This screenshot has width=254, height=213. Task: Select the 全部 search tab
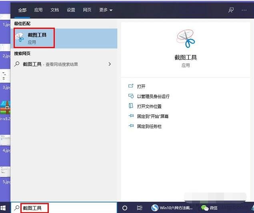(x=22, y=10)
